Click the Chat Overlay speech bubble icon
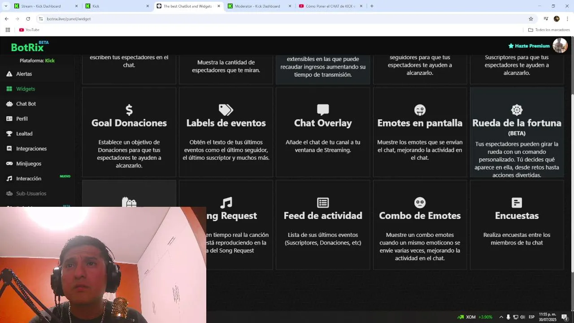Image resolution: width=574 pixels, height=323 pixels. 323,110
